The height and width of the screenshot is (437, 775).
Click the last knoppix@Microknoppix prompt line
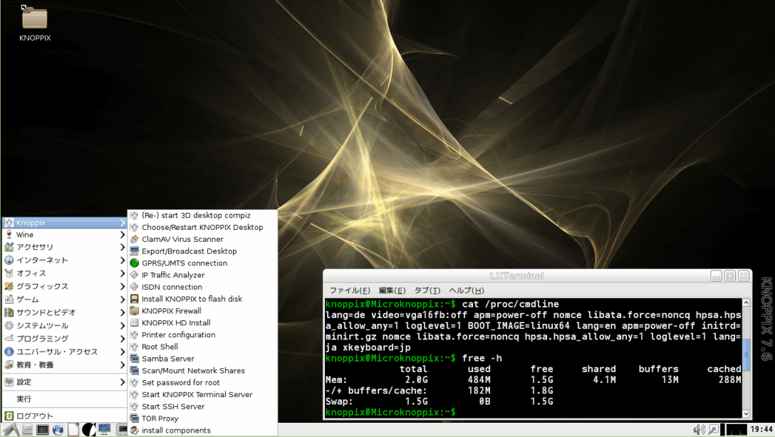click(390, 412)
